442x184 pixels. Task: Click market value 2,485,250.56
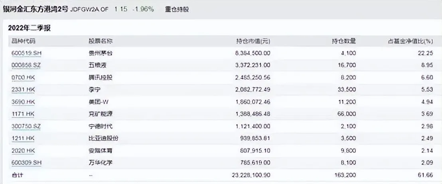[x=253, y=78]
